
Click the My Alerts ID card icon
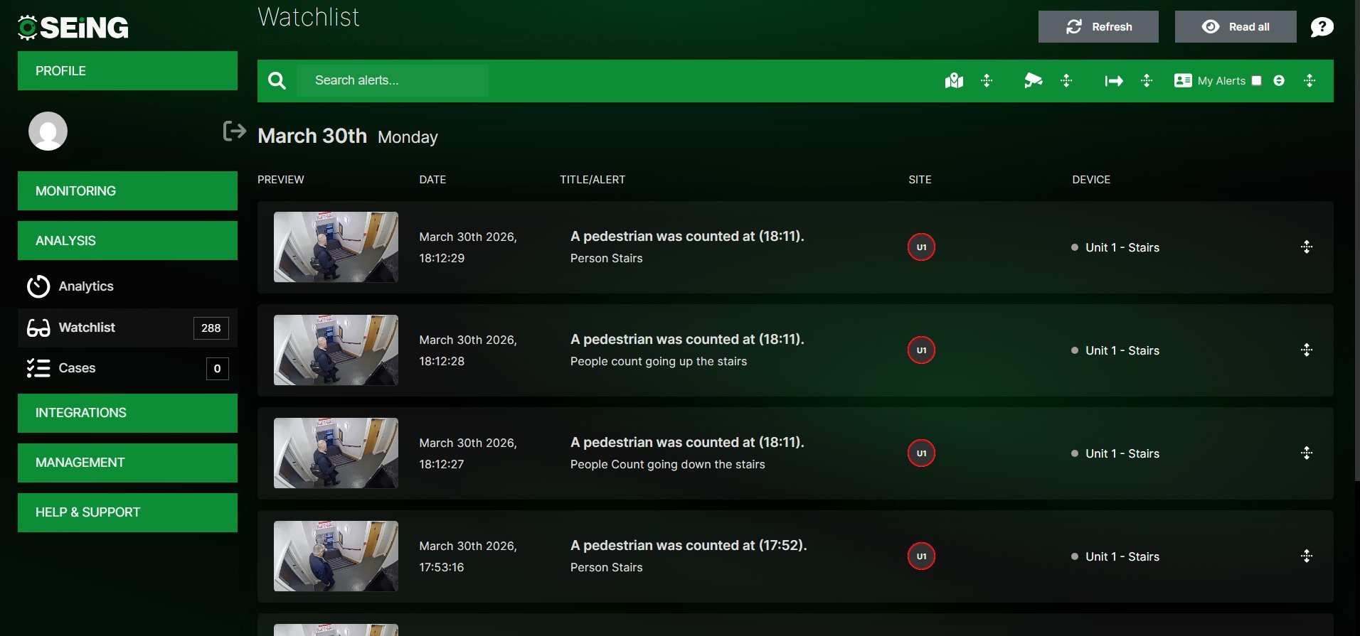1183,81
